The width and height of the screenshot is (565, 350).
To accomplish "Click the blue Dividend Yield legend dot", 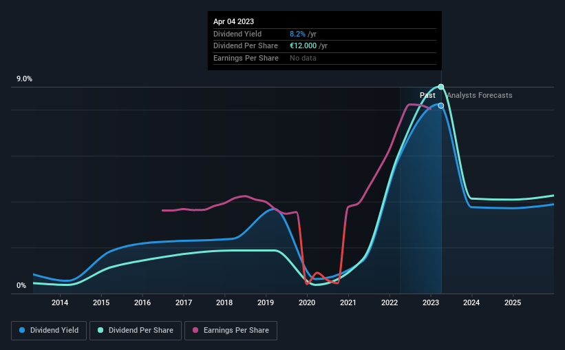I will (x=22, y=330).
